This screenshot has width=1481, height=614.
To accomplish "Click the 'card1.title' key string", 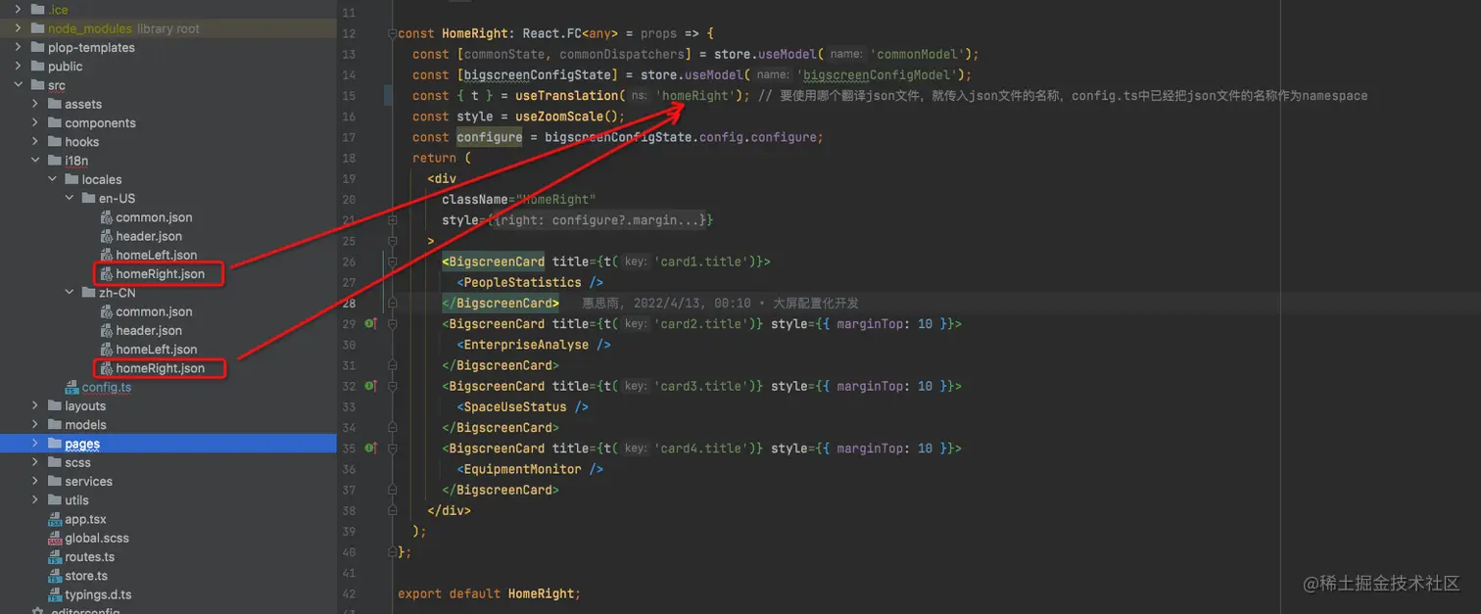I will [703, 261].
